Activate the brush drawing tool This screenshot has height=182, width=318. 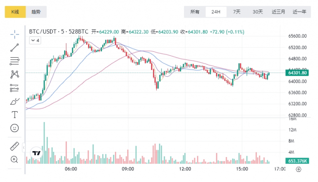pos(15,101)
